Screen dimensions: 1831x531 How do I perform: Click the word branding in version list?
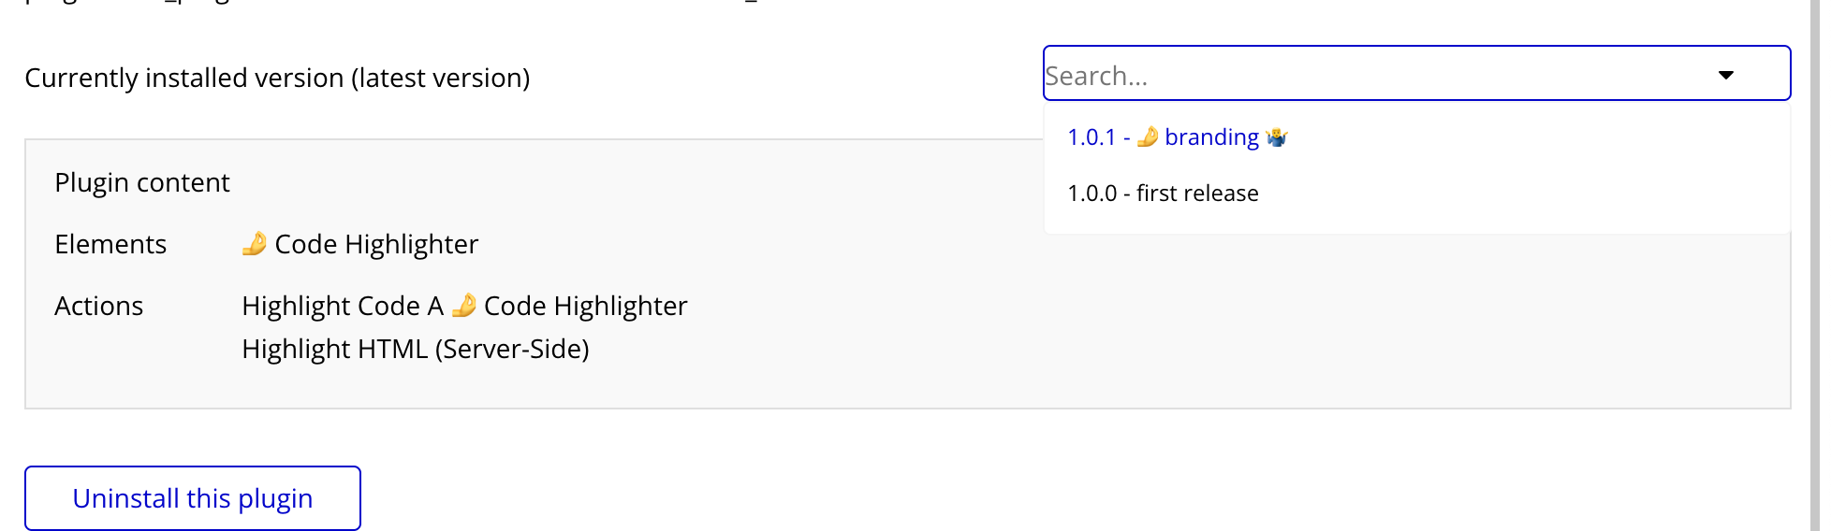(x=1211, y=137)
